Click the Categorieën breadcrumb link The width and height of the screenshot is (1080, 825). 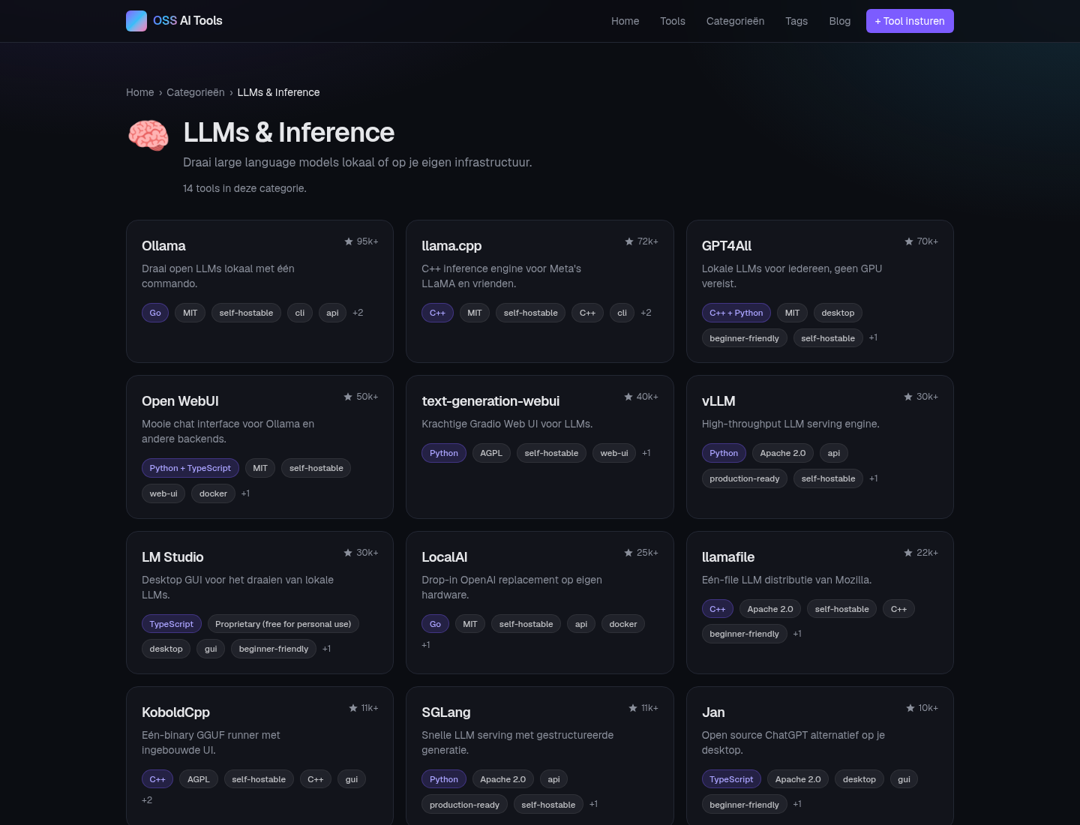pos(196,92)
